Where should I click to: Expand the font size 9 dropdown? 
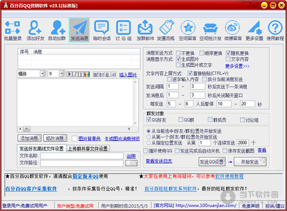coord(62,74)
